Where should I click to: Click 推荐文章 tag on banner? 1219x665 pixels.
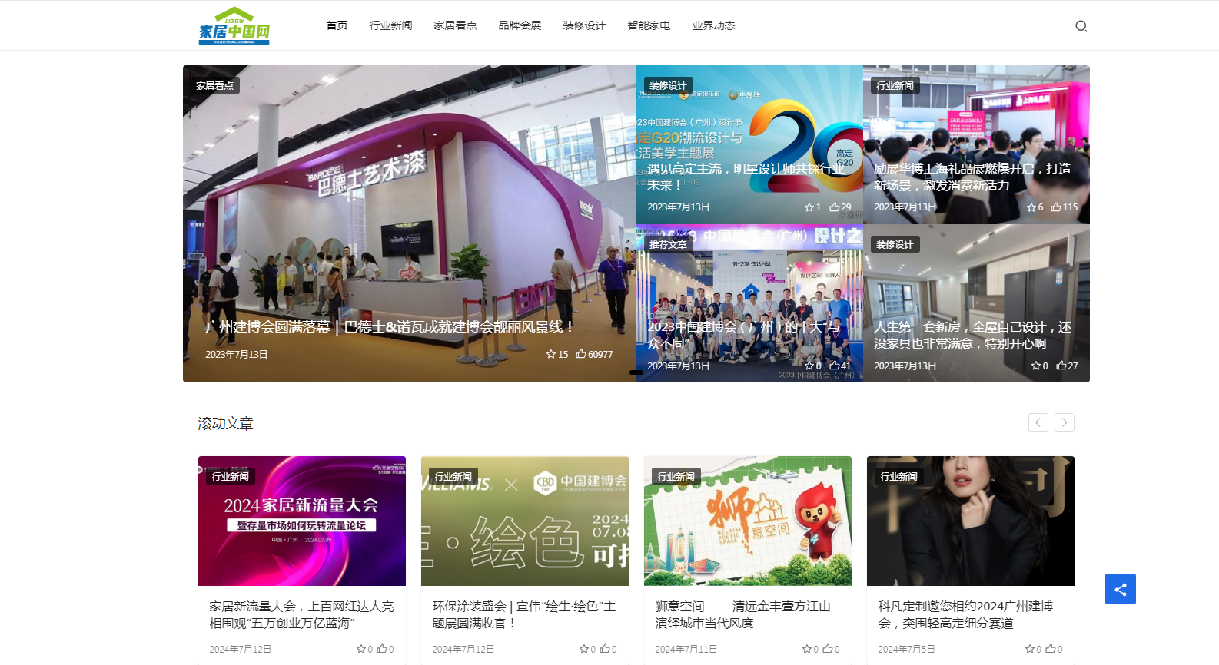pyautogui.click(x=668, y=244)
